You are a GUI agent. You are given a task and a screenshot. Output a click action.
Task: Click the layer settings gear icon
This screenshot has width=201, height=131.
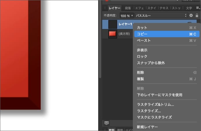pos(191,15)
